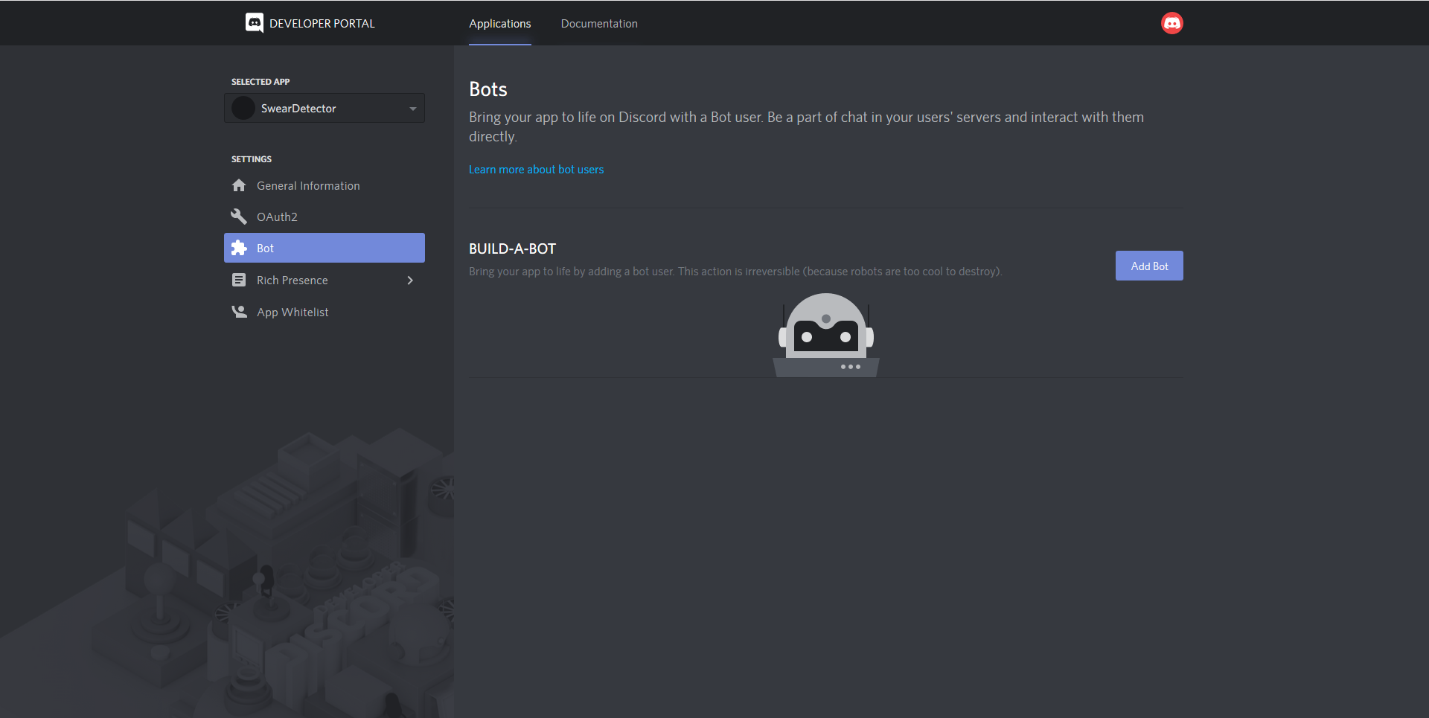Open the App Whitelist settings
Image resolution: width=1429 pixels, height=718 pixels.
click(x=325, y=312)
